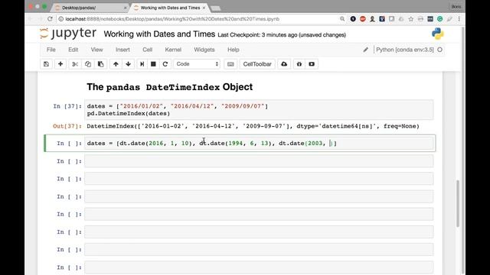Run cell and select below icon
The image size is (490, 275).
click(142, 64)
